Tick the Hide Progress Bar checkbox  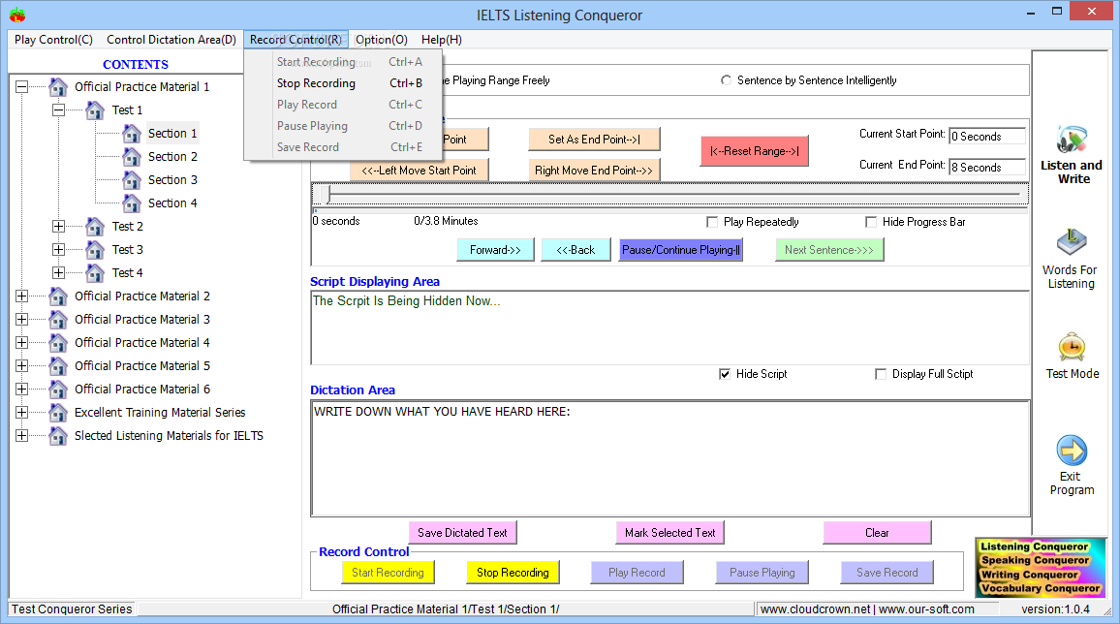click(x=871, y=222)
